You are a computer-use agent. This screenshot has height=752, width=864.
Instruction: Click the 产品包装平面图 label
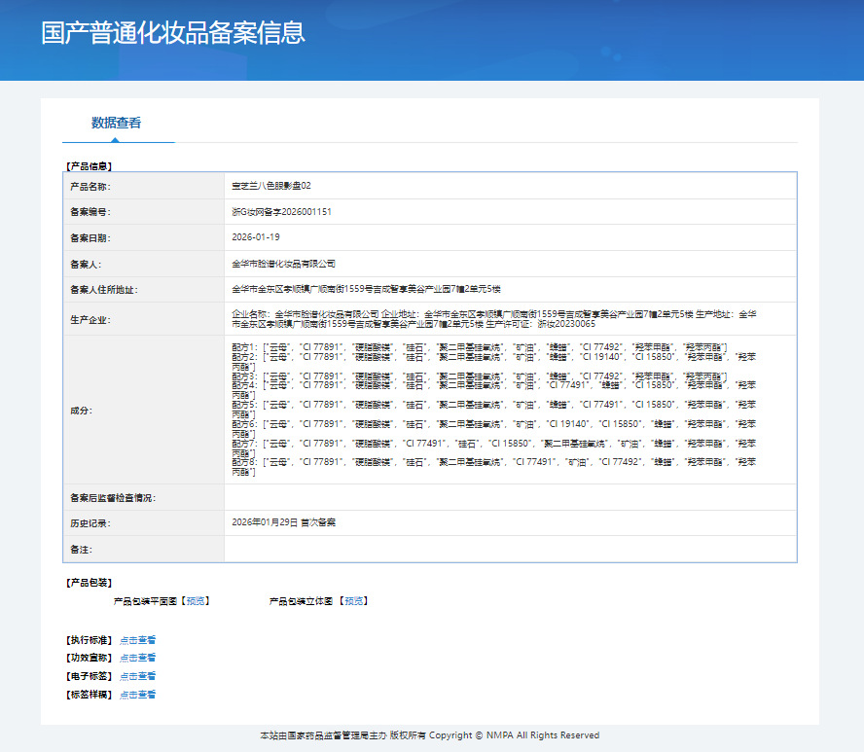tap(145, 601)
